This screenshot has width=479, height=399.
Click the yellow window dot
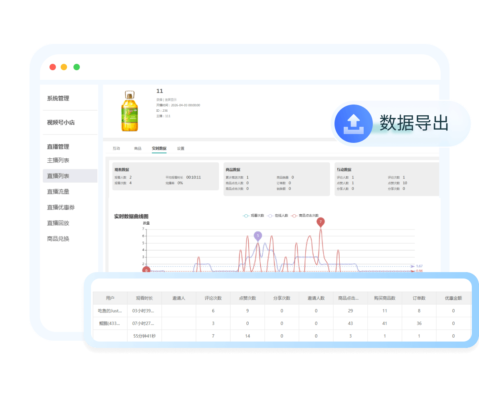[x=64, y=67]
